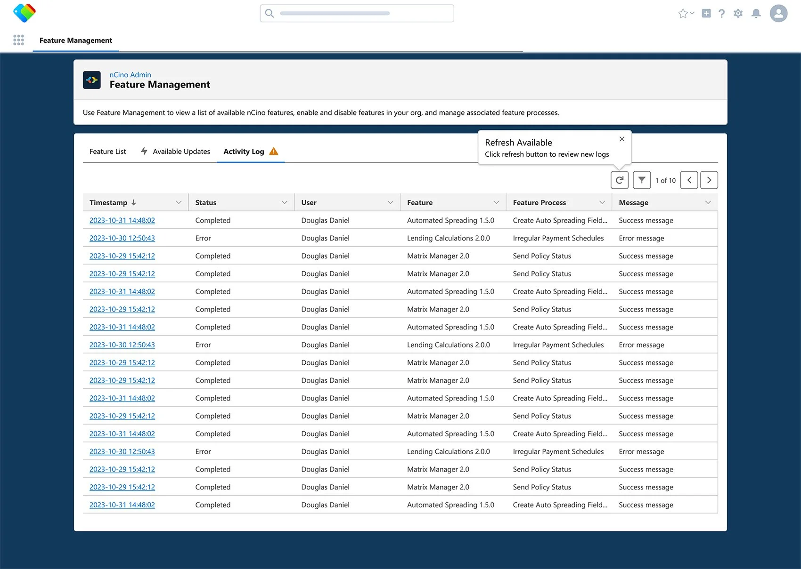Toggle Timestamp sort arrow
The width and height of the screenshot is (801, 569).
(x=134, y=202)
